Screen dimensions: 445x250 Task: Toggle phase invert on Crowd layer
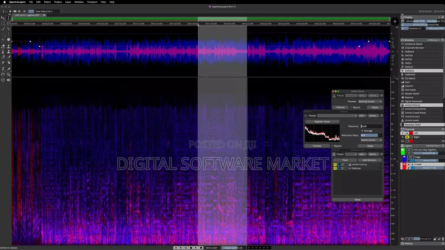pos(409,168)
